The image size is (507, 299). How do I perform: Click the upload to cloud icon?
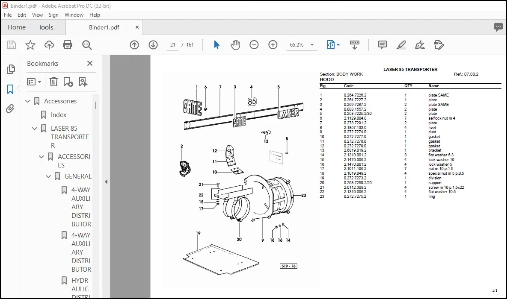tap(49, 45)
